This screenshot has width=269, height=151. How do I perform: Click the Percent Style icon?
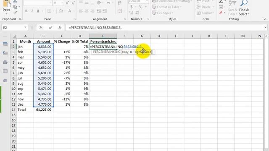140,7
